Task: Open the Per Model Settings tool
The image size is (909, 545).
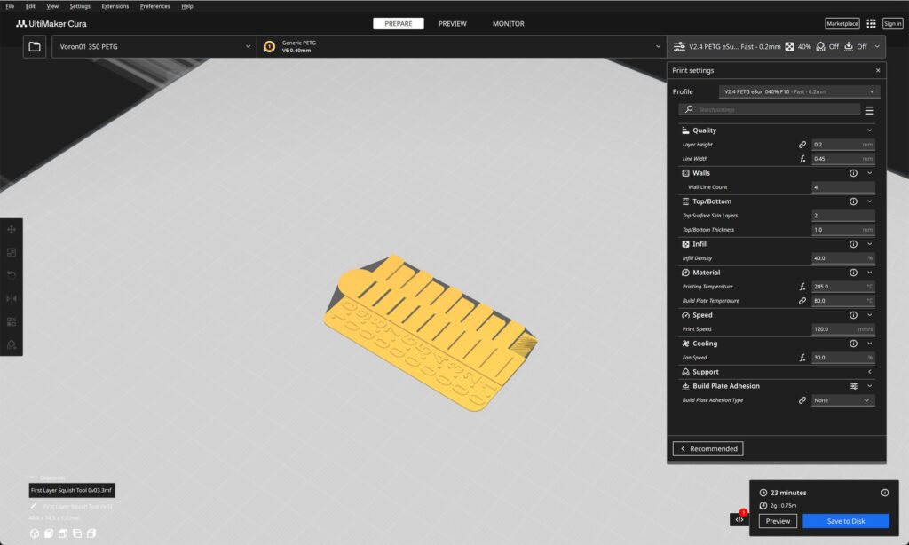Action: pos(12,321)
